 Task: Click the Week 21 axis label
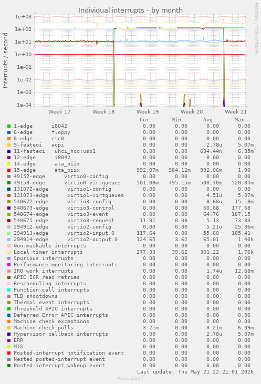click(x=236, y=112)
